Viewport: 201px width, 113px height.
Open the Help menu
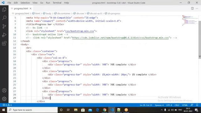66,3
